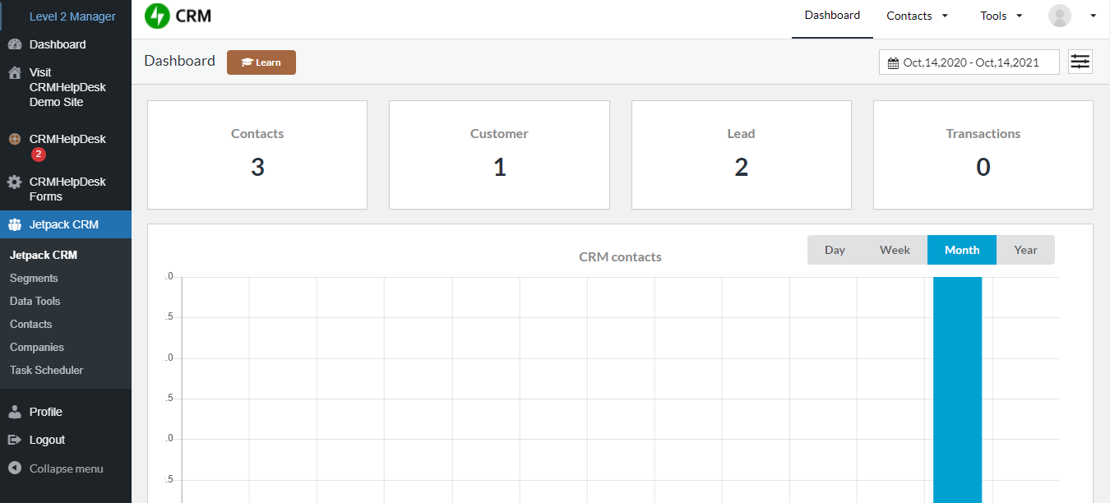This screenshot has width=1110, height=503.
Task: Click the red notification badge showing 2
Action: click(39, 155)
